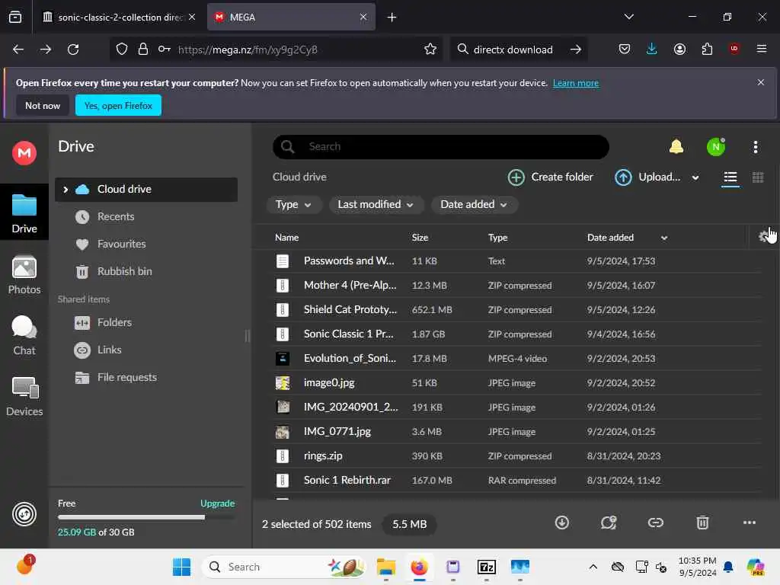Dismiss the Firefox notification bar

[x=761, y=82]
